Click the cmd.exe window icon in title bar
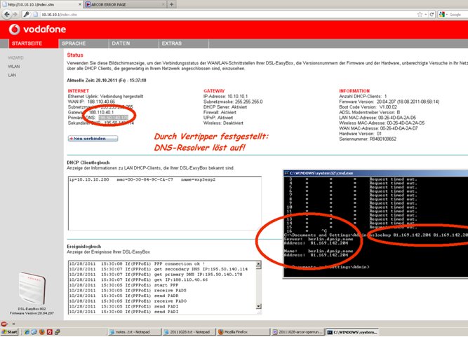The height and width of the screenshot is (337, 468). click(286, 173)
